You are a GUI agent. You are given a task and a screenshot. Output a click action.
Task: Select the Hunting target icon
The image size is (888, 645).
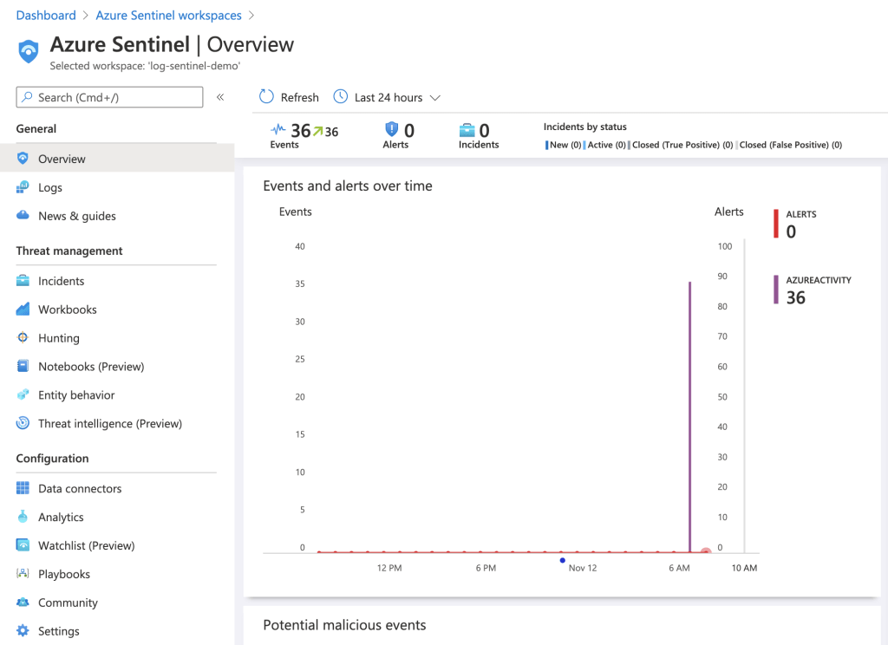click(x=23, y=338)
